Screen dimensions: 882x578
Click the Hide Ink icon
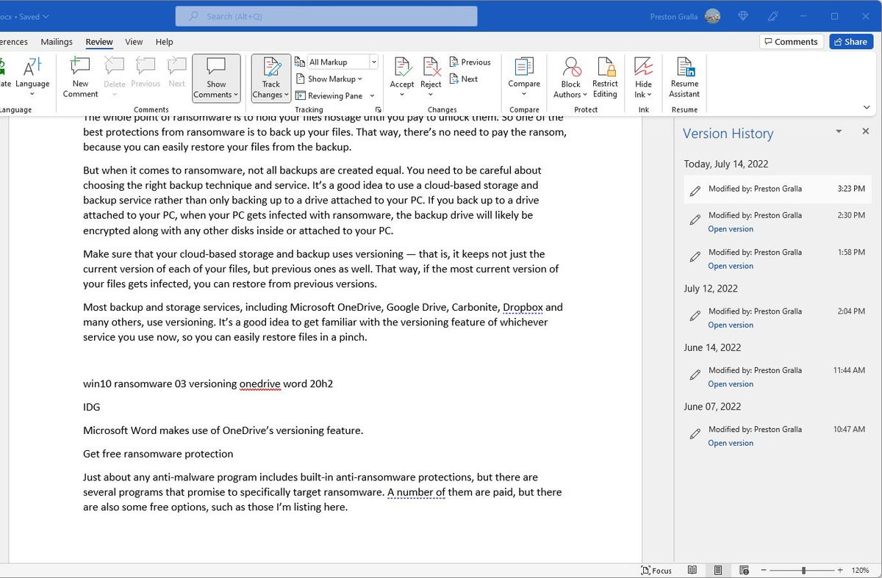click(x=644, y=68)
